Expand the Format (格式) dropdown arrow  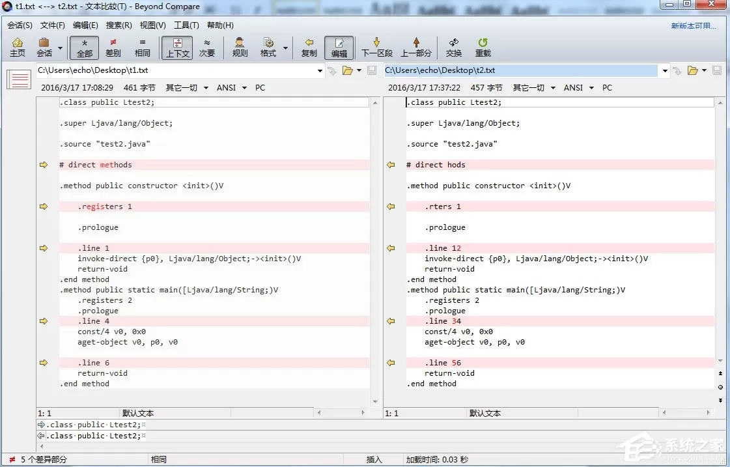(285, 48)
